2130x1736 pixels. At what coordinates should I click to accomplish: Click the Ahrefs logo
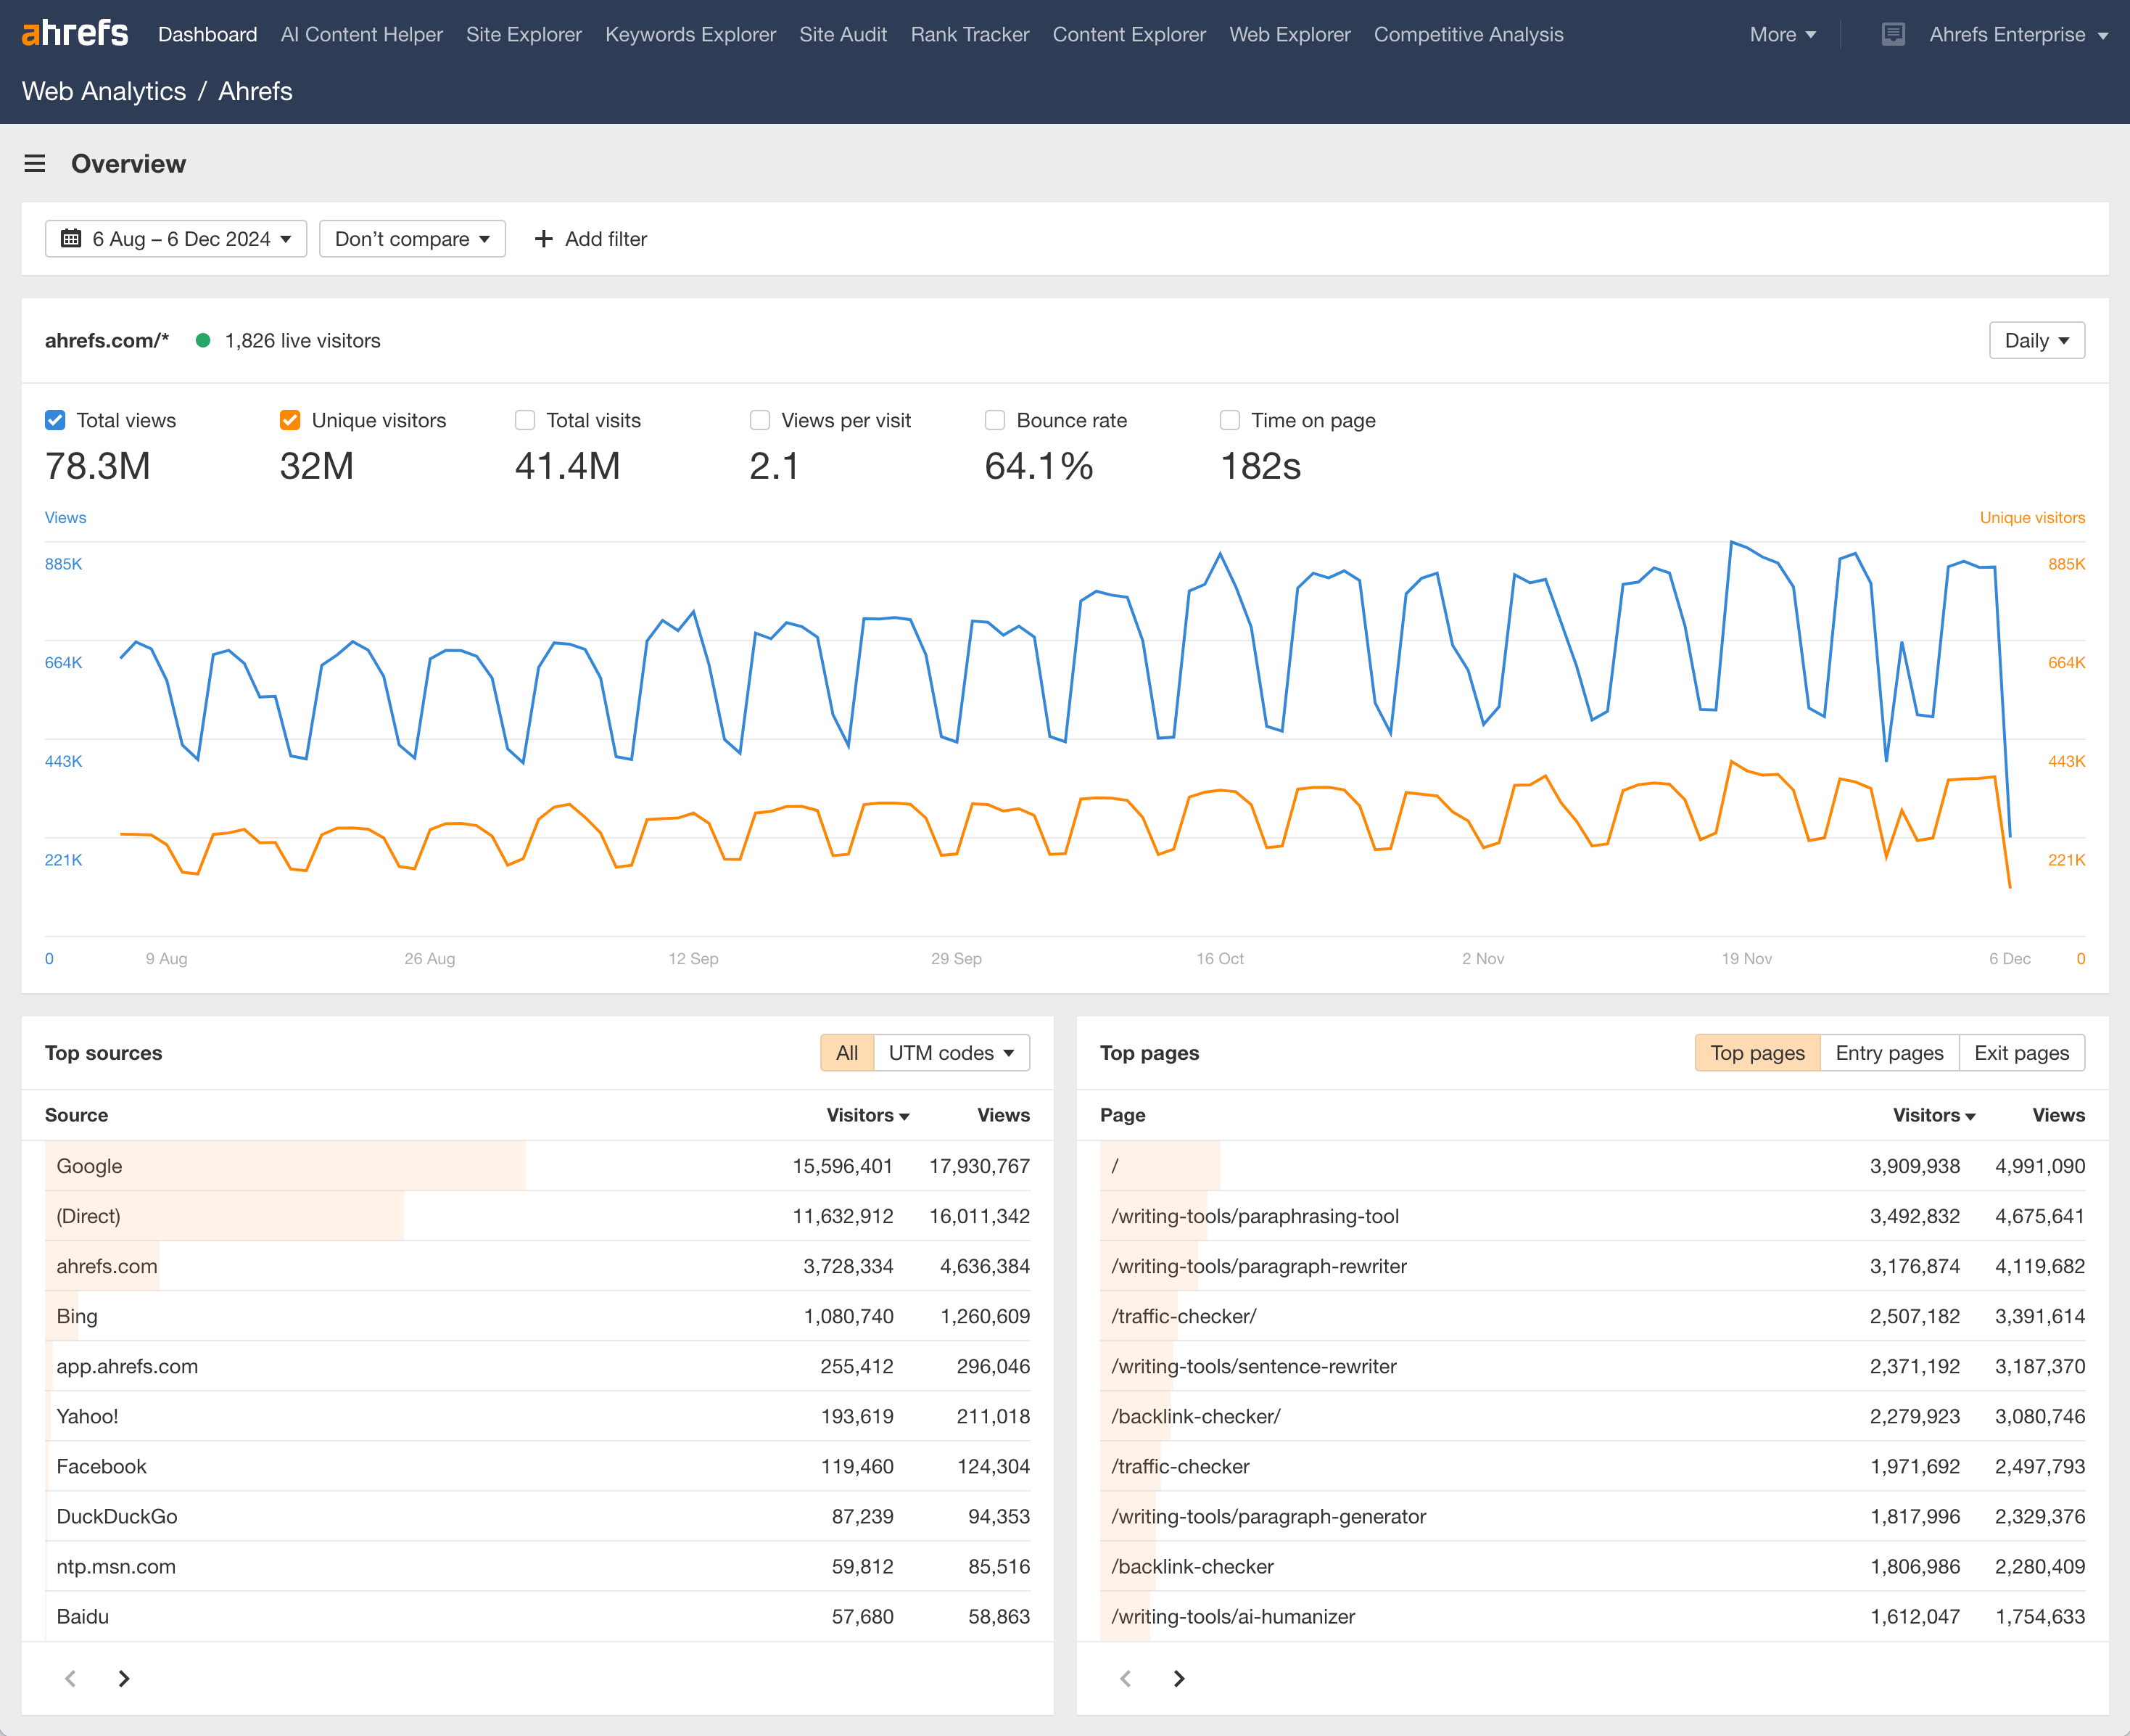coord(75,34)
